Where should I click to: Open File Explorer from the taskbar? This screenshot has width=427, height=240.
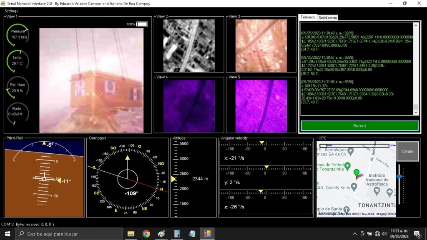point(131,234)
